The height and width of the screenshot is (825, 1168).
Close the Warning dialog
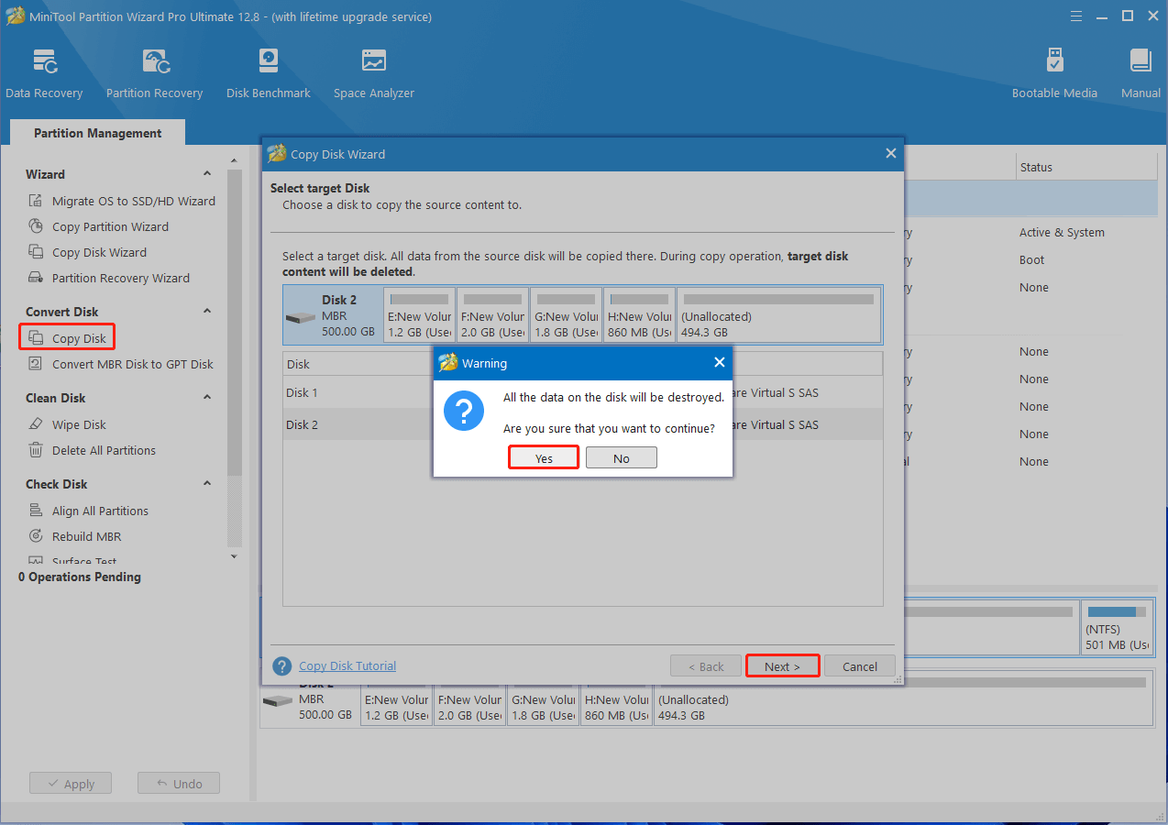(x=720, y=363)
